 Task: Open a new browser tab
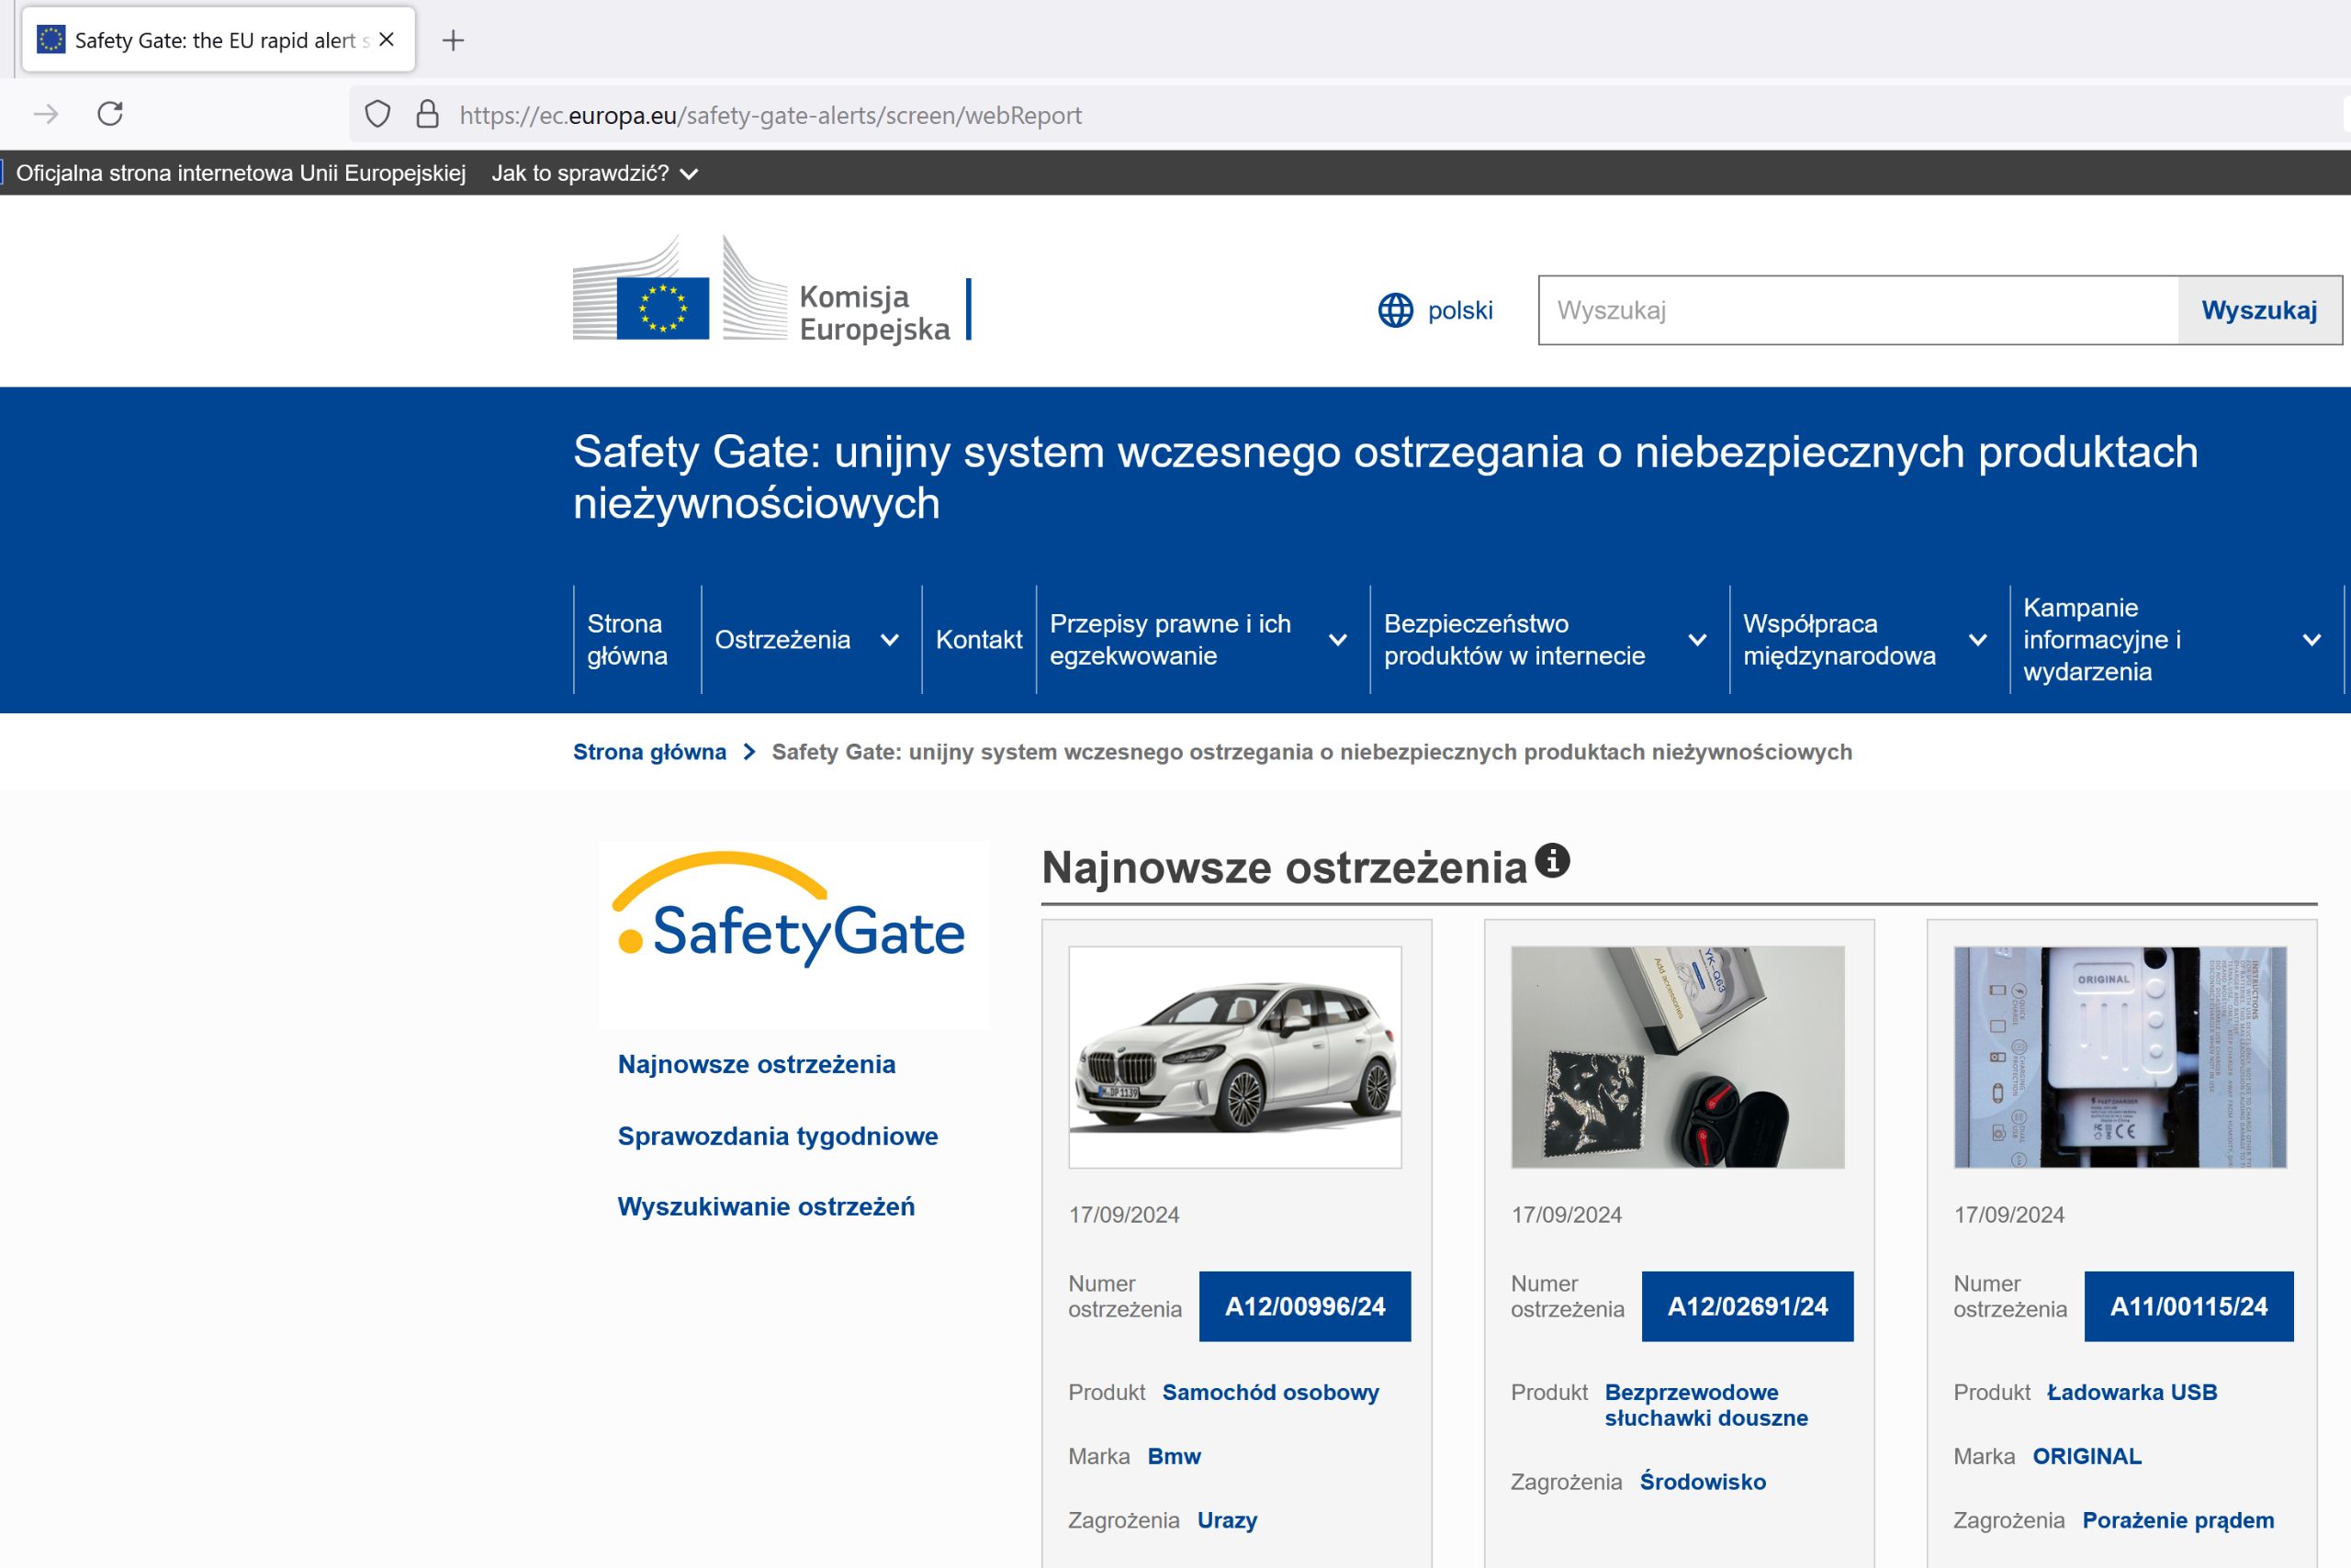click(453, 40)
